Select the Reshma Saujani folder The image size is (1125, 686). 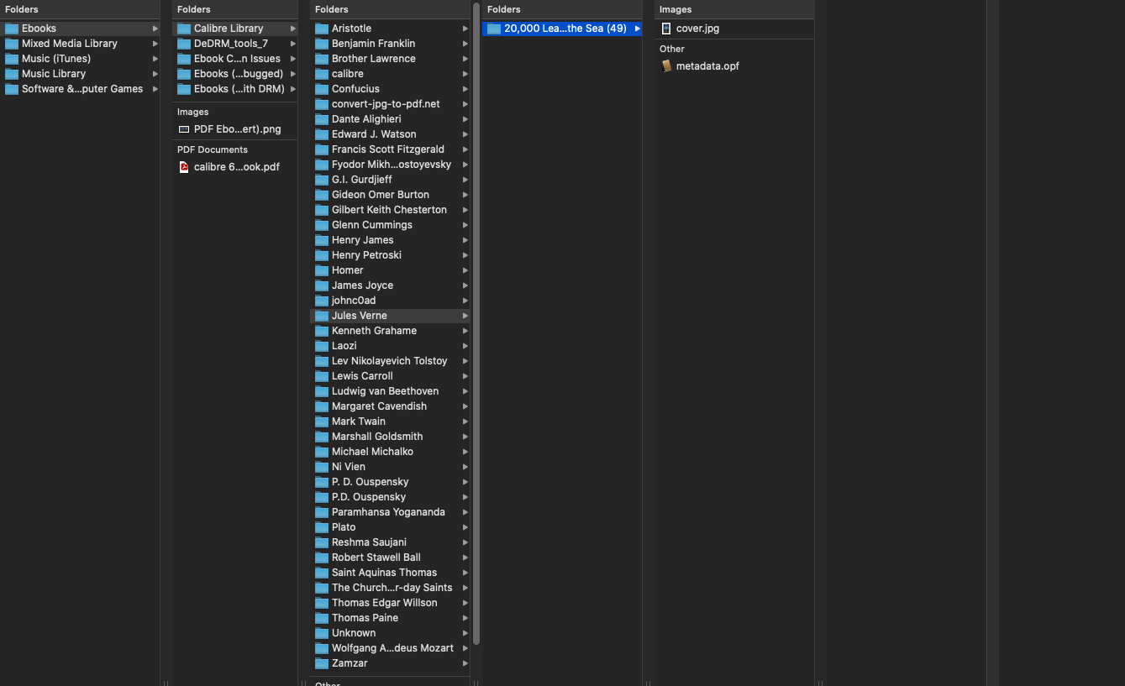(x=390, y=542)
